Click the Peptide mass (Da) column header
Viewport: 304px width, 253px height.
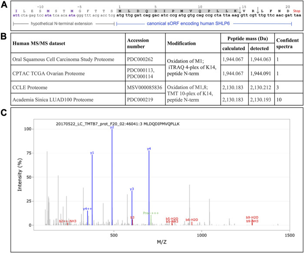[x=247, y=38]
